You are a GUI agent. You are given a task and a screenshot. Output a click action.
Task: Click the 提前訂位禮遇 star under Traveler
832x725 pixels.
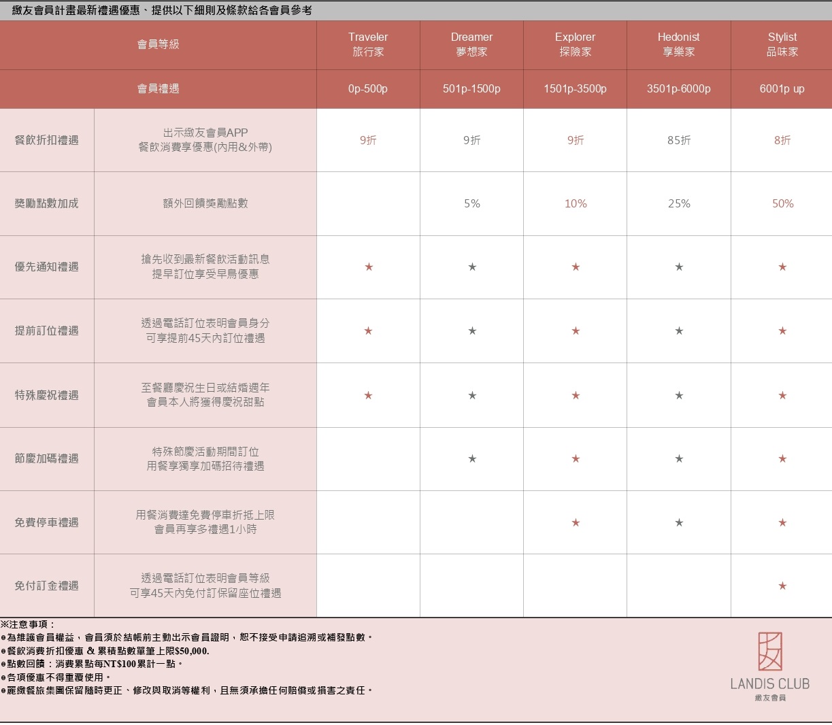tap(368, 331)
